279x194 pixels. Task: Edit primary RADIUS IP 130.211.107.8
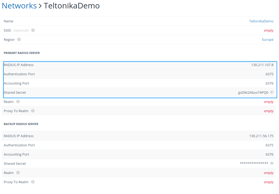pos(262,65)
